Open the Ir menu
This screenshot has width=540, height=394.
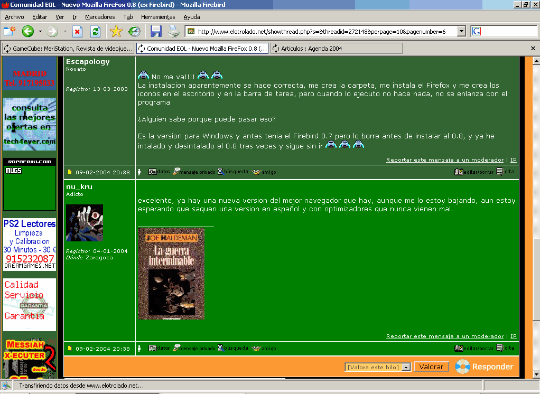75,17
